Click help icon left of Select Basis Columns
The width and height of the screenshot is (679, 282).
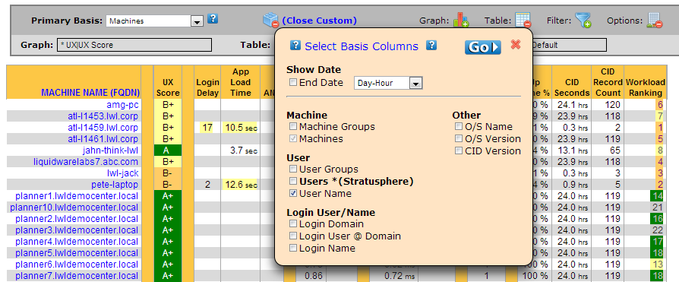coord(295,45)
